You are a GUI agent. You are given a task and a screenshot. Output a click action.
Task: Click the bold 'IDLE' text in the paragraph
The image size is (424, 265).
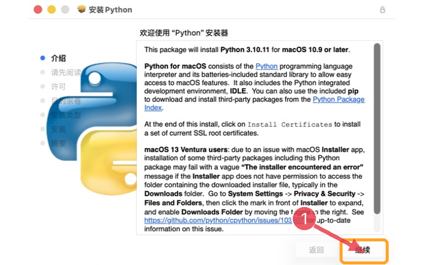(238, 91)
